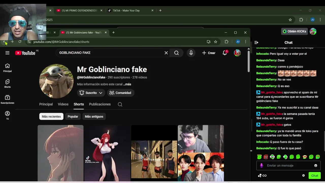
Task: Switch to the Publicaciones channel tab
Action: coord(100,104)
